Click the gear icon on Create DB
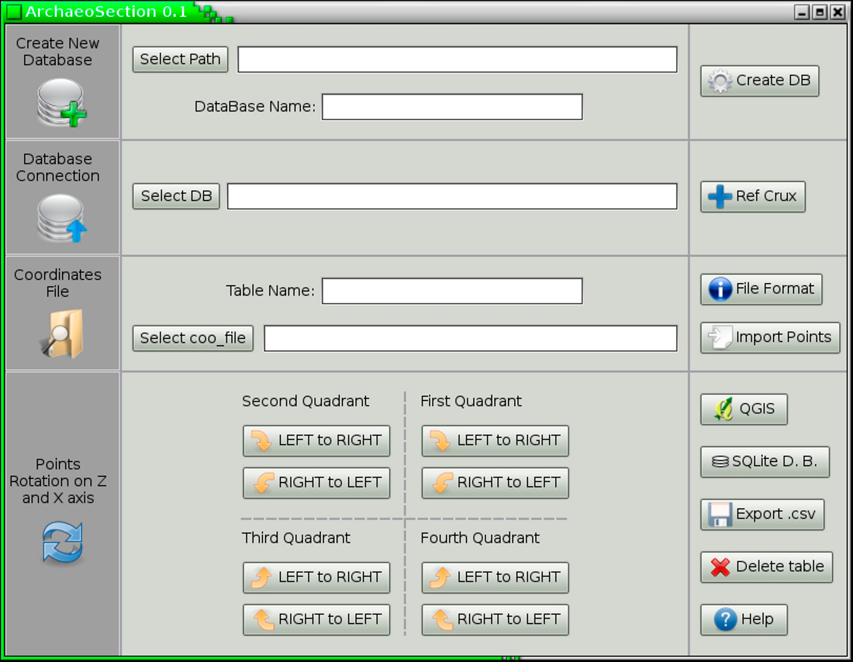 (719, 81)
